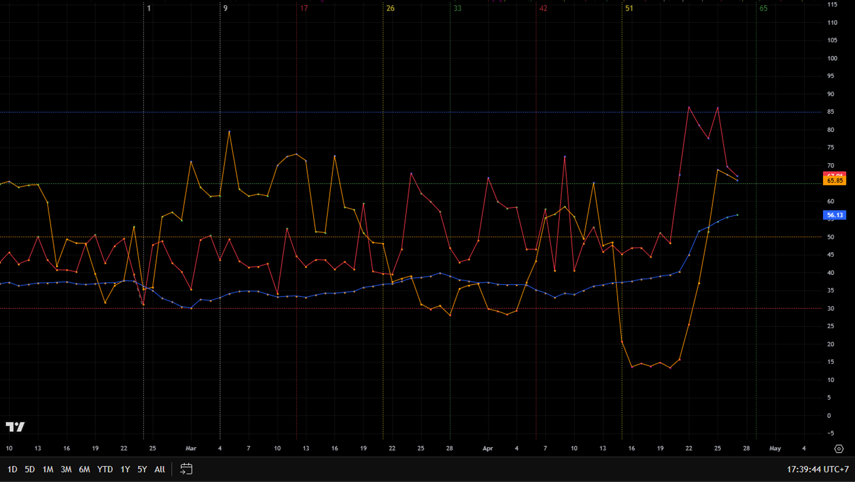This screenshot has height=482, width=855.
Task: Click the vertical line marker labeled 26
Action: coord(391,9)
